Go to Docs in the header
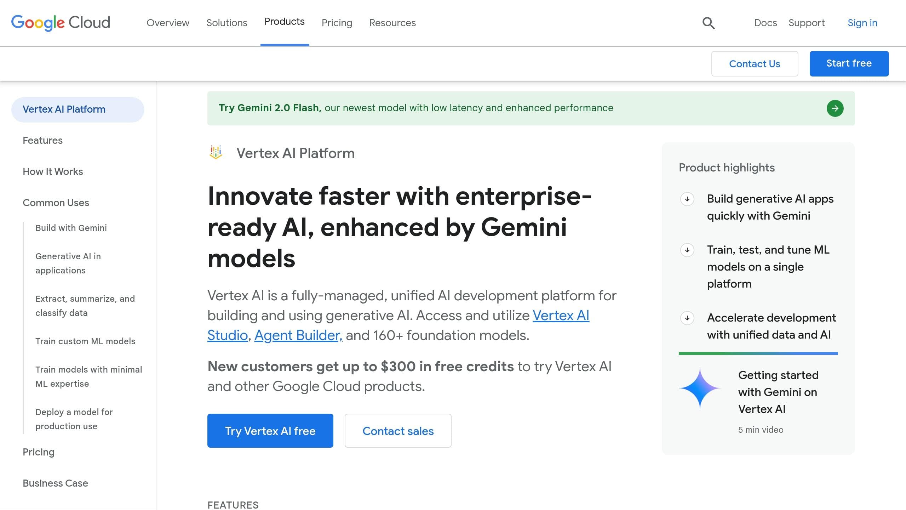Screen dimensions: 906x510 point(765,23)
